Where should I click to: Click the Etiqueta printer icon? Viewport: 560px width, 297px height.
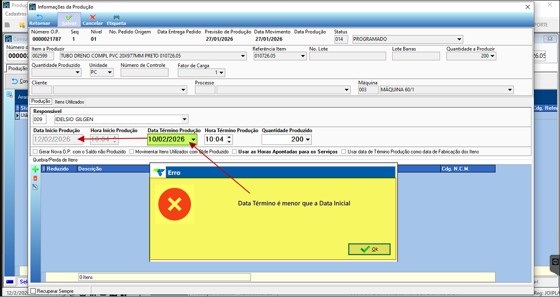[116, 18]
